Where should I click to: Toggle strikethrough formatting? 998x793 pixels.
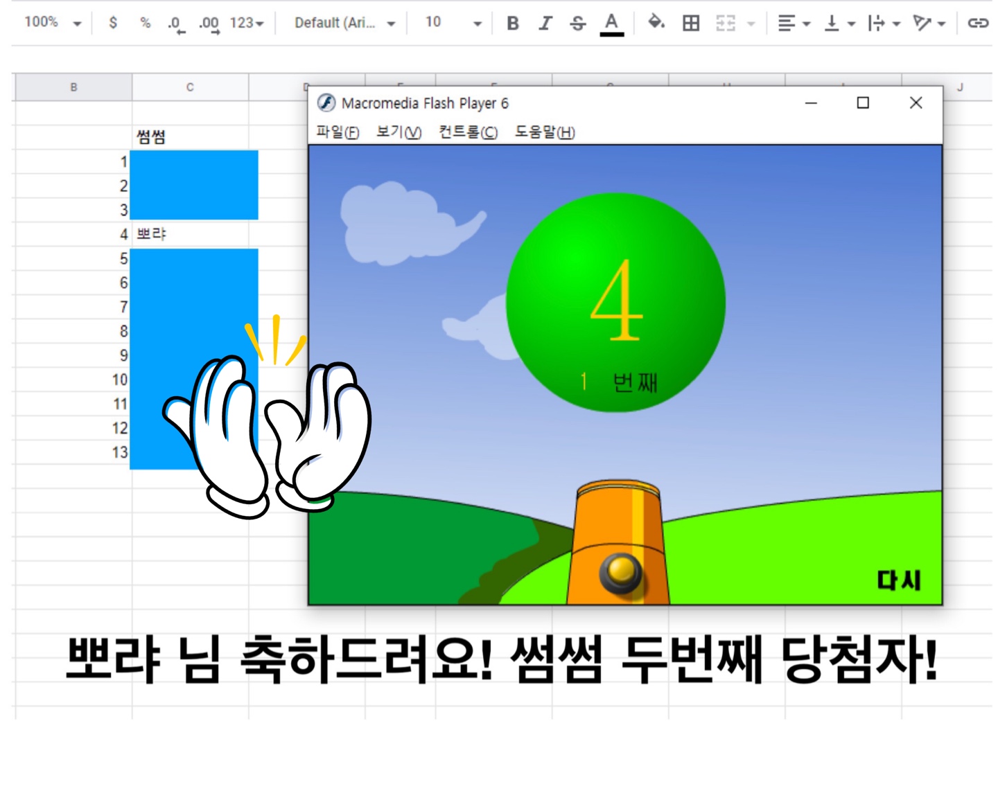(x=578, y=24)
